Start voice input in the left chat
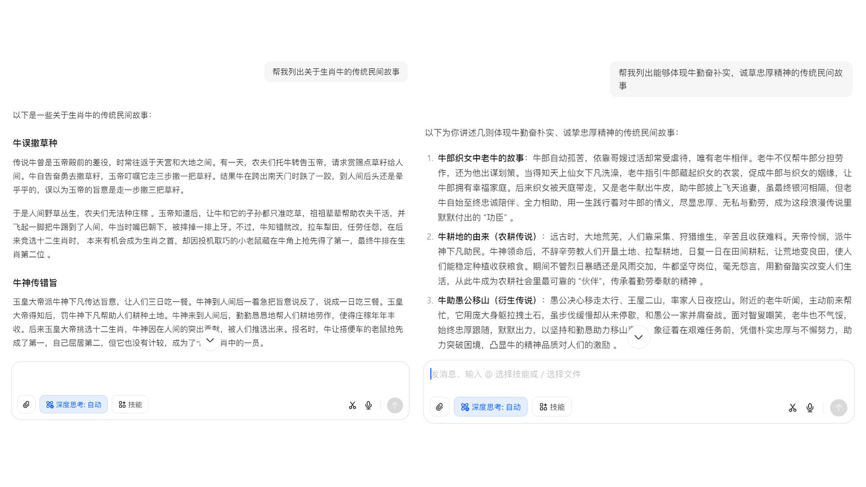Screen dimensions: 866x487 coord(369,405)
